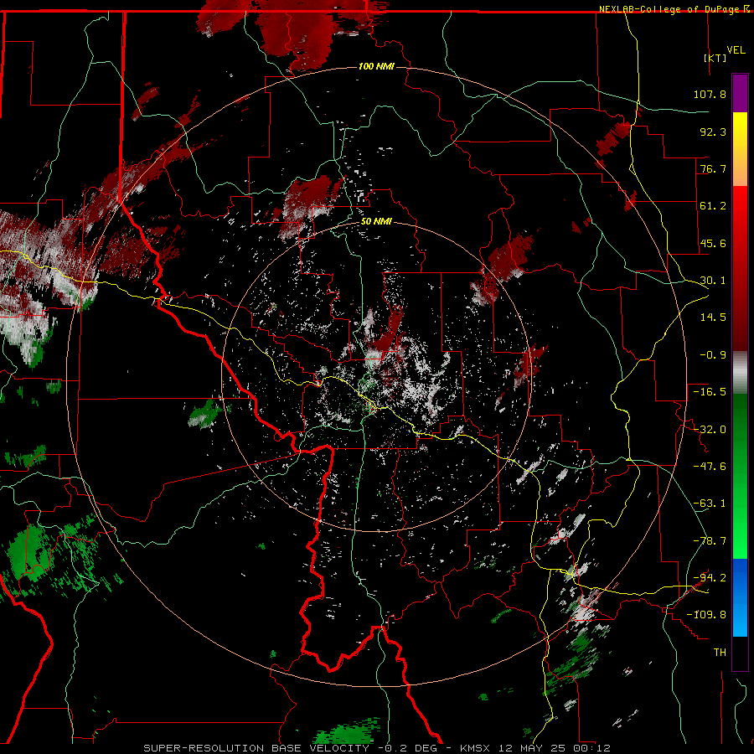This screenshot has height=754, width=754.
Task: Click the -78.7 velocity scale value
Action: tap(710, 541)
